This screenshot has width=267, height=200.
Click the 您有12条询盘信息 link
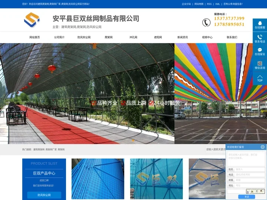[x=233, y=4]
